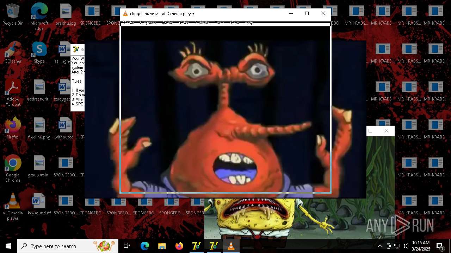Open the Recycle Bin desktop icon
Viewport: 451px width, 253px height.
click(x=13, y=15)
